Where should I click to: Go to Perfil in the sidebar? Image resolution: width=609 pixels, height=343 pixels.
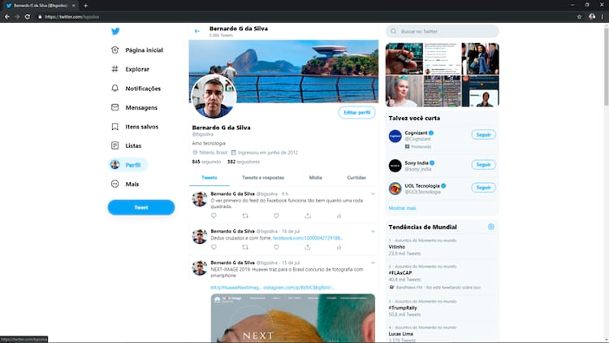pyautogui.click(x=127, y=165)
